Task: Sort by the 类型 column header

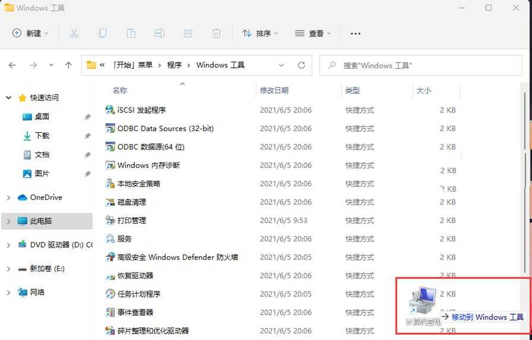Action: pos(353,91)
